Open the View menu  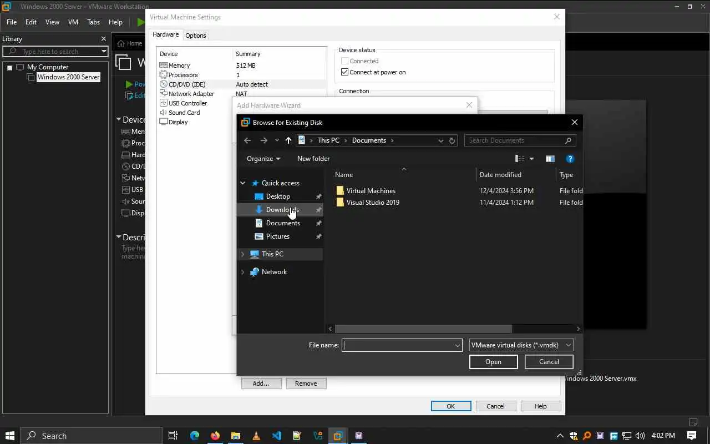[x=52, y=22]
